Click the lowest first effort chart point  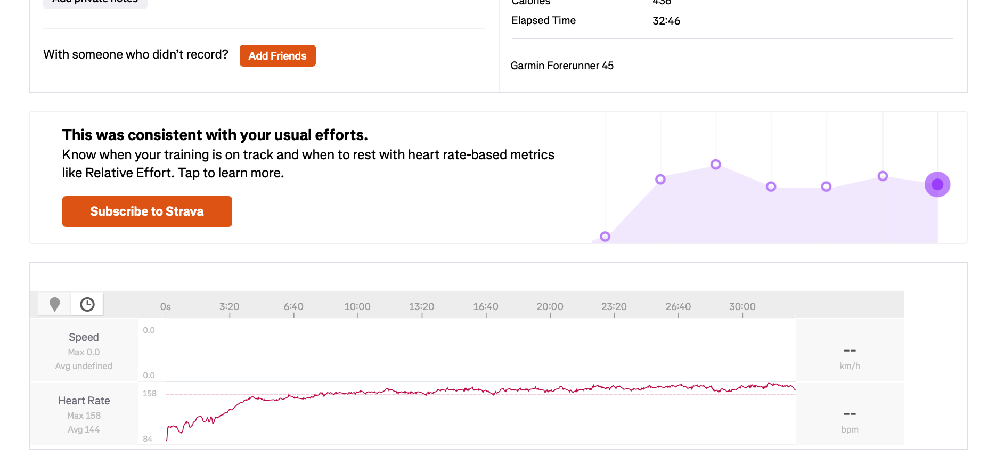click(x=605, y=237)
